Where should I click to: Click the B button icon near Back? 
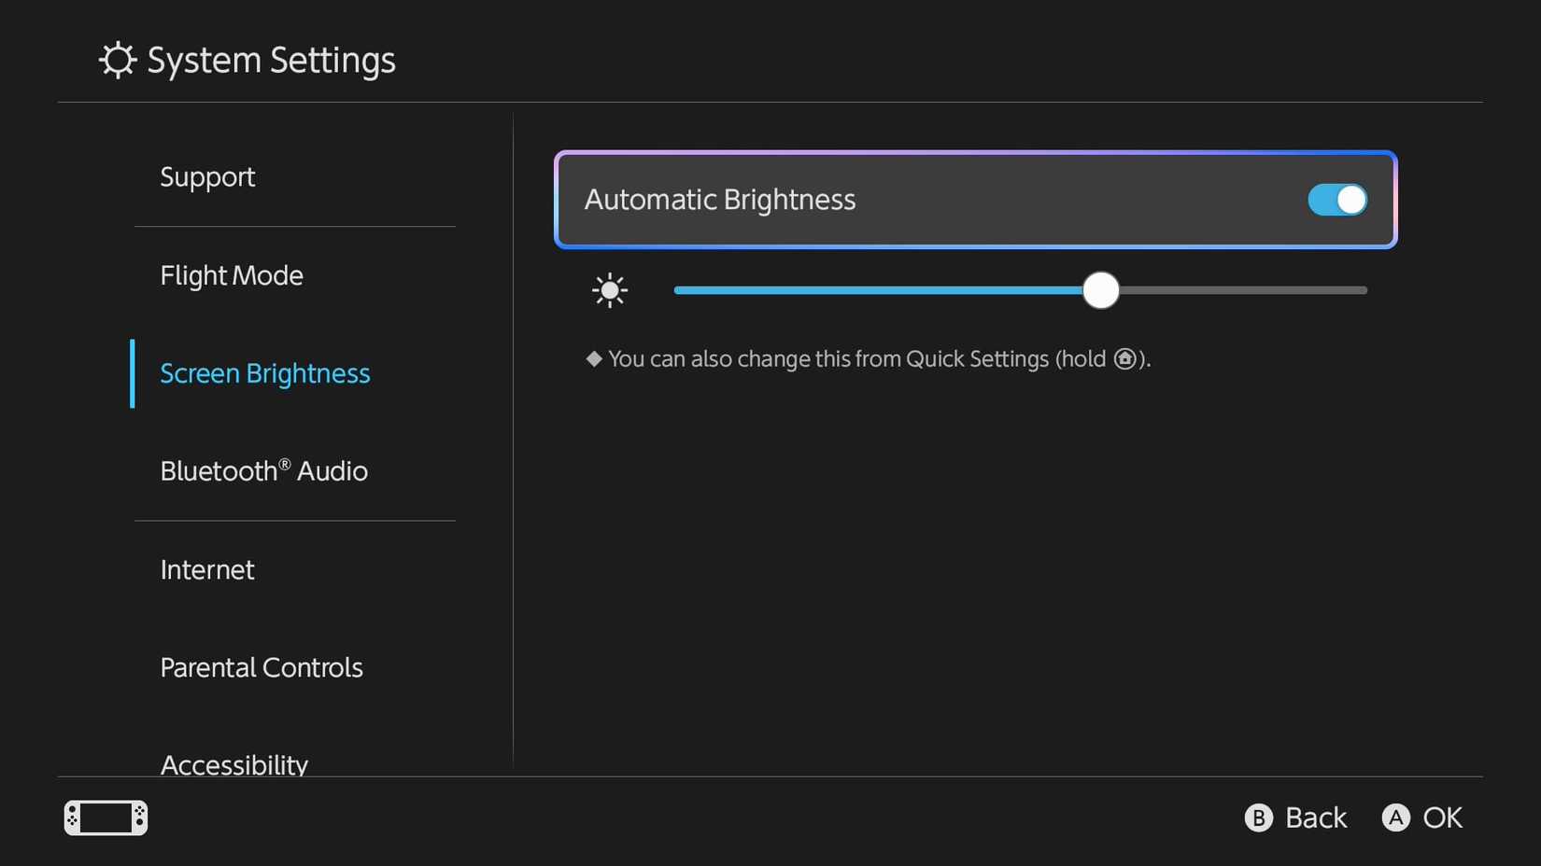click(1258, 817)
